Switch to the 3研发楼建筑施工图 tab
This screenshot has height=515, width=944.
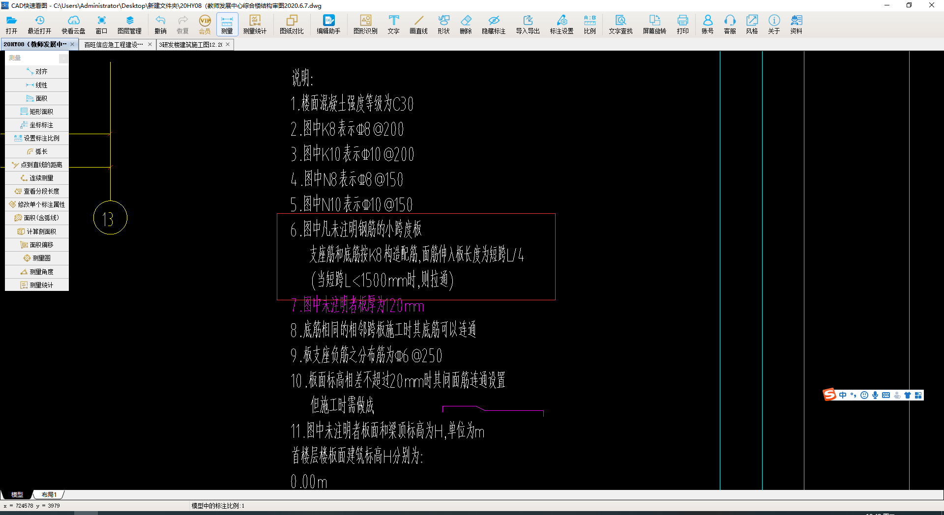[x=191, y=44]
